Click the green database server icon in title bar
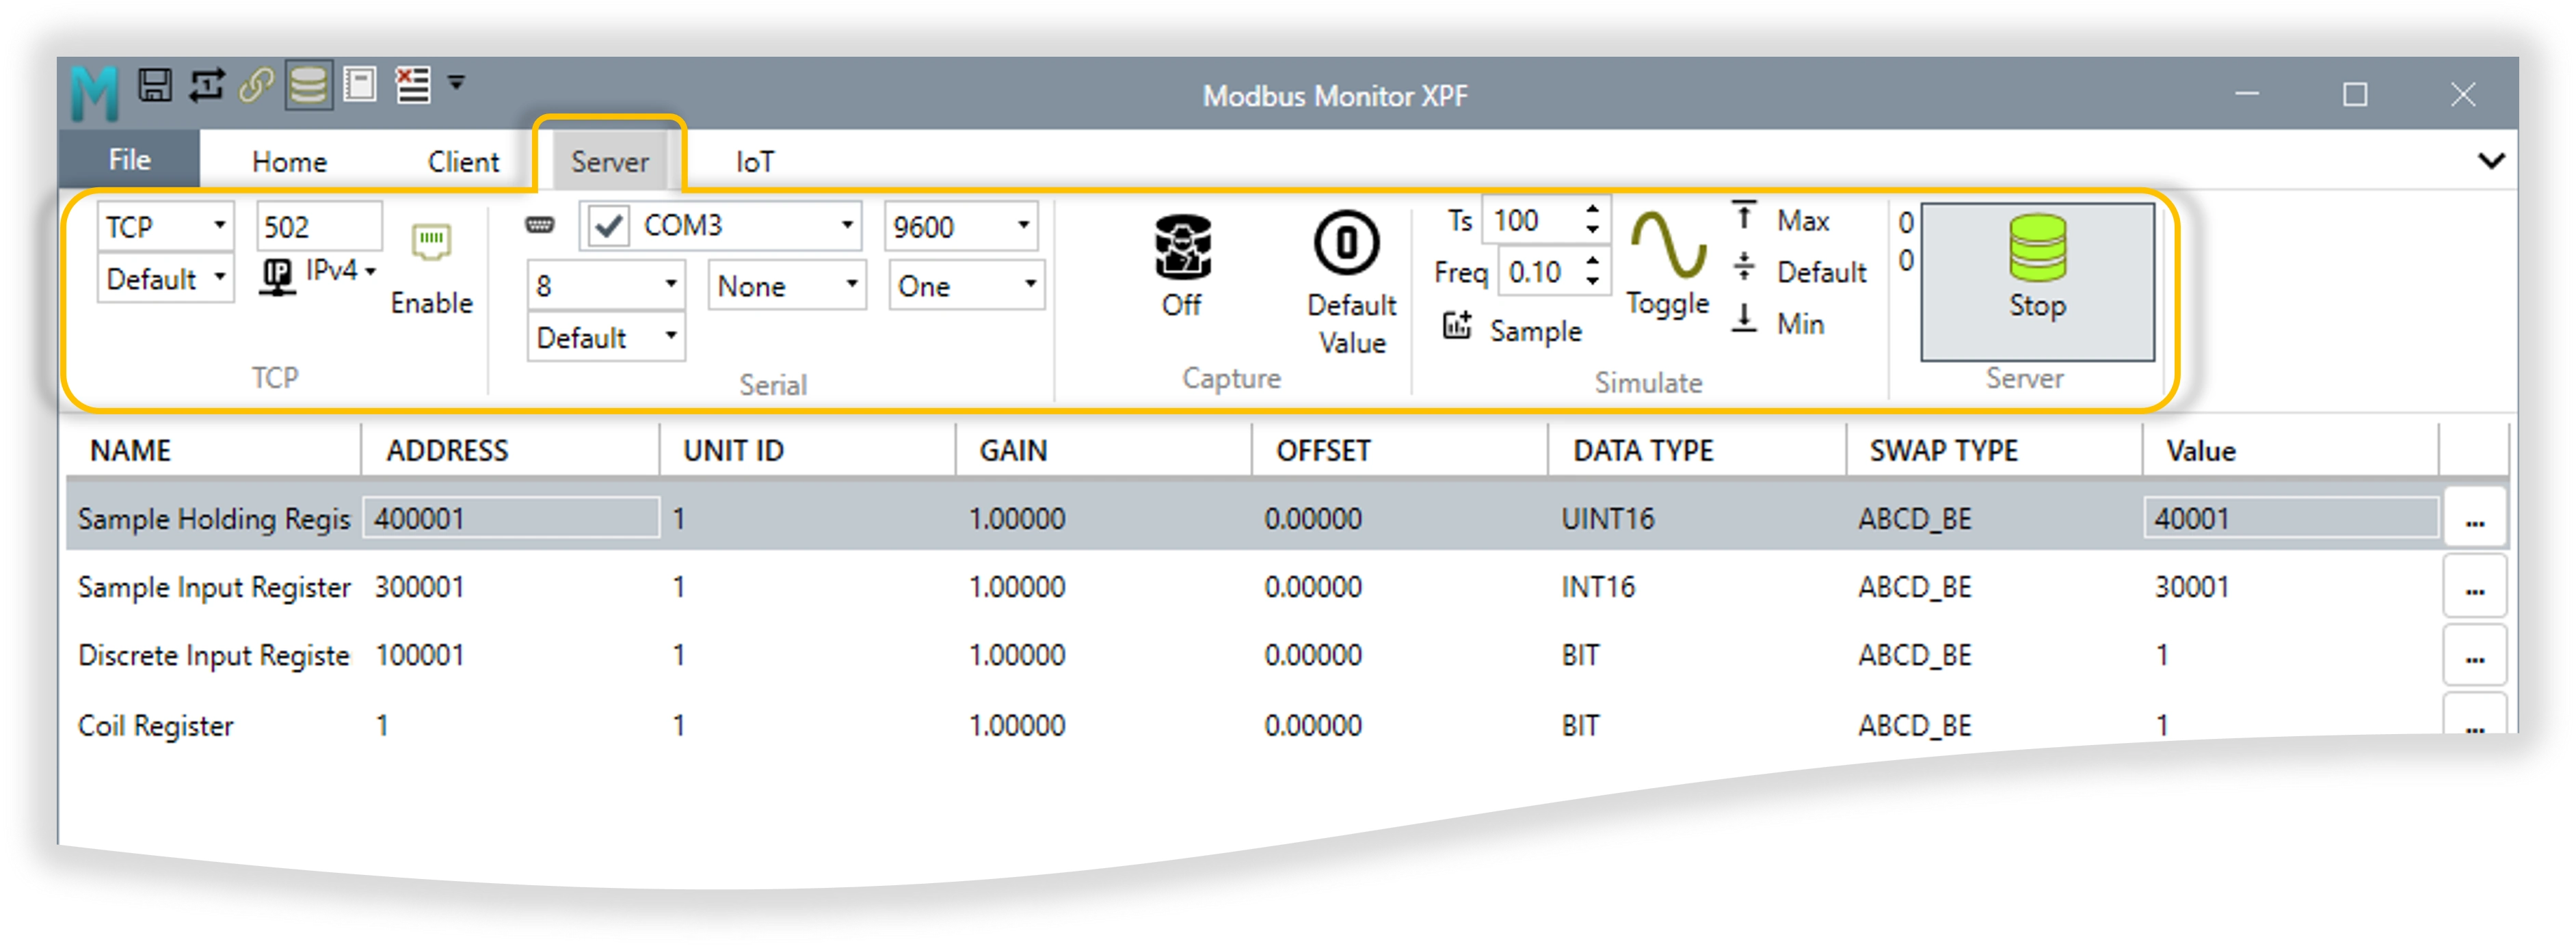 (x=308, y=85)
